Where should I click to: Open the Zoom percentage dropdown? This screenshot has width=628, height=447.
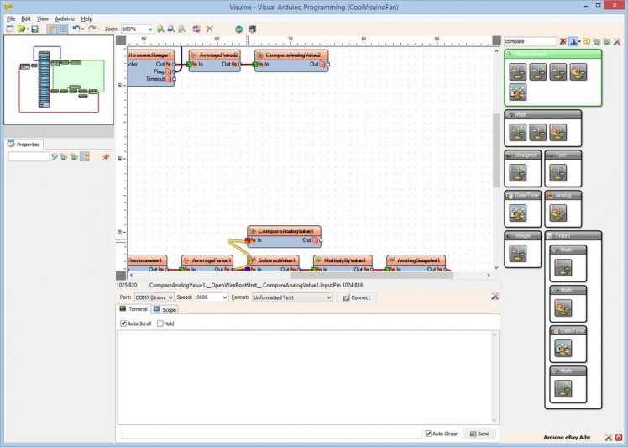pyautogui.click(x=149, y=29)
